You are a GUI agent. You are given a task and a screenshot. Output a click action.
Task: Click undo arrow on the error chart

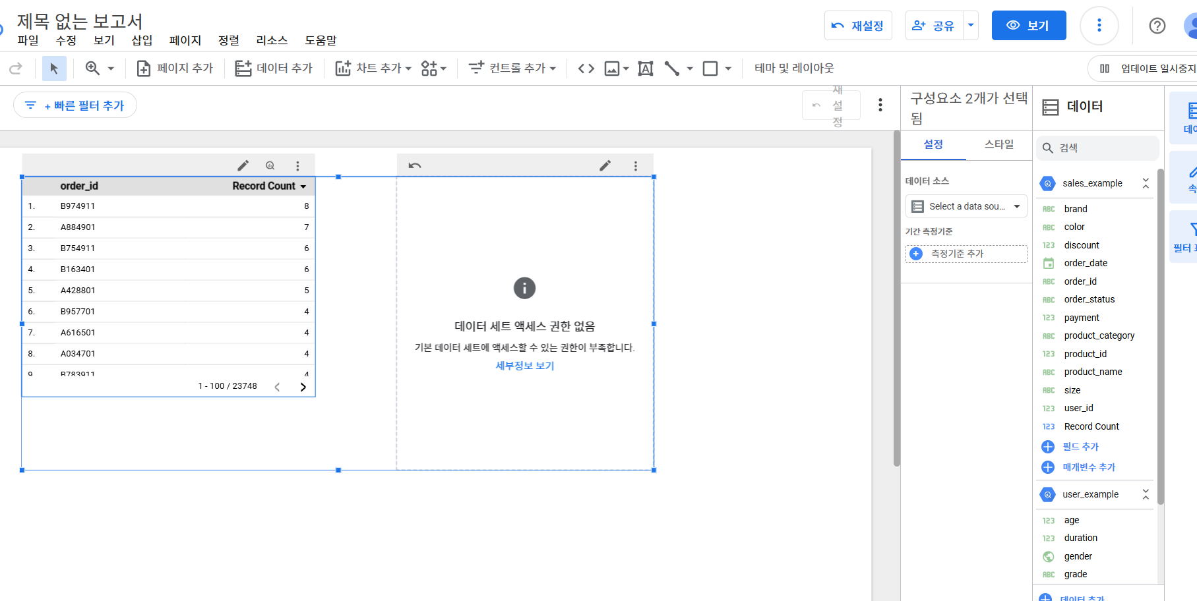pos(415,165)
